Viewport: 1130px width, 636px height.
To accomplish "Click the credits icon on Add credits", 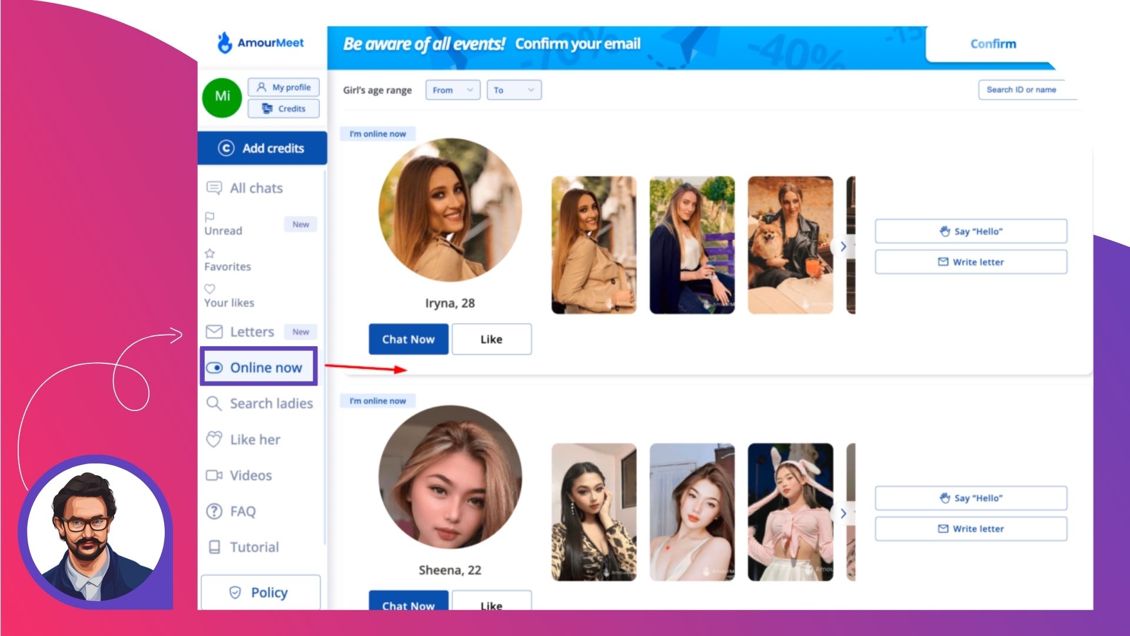I will pyautogui.click(x=226, y=148).
